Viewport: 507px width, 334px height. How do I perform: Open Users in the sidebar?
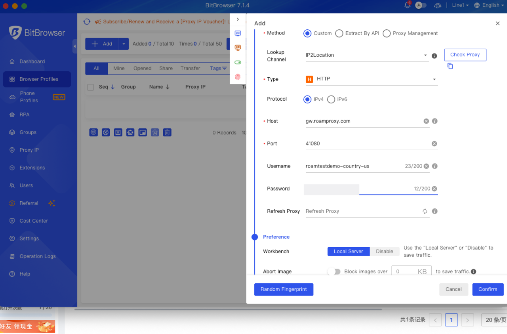pos(37,185)
